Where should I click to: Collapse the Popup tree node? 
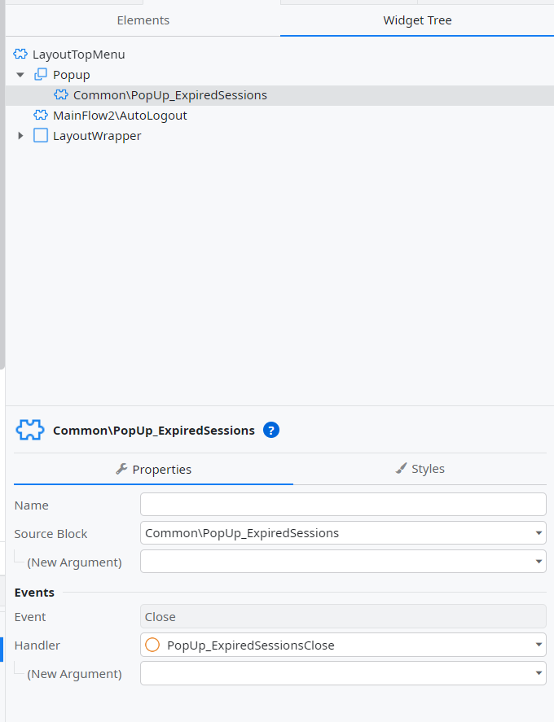click(x=20, y=75)
